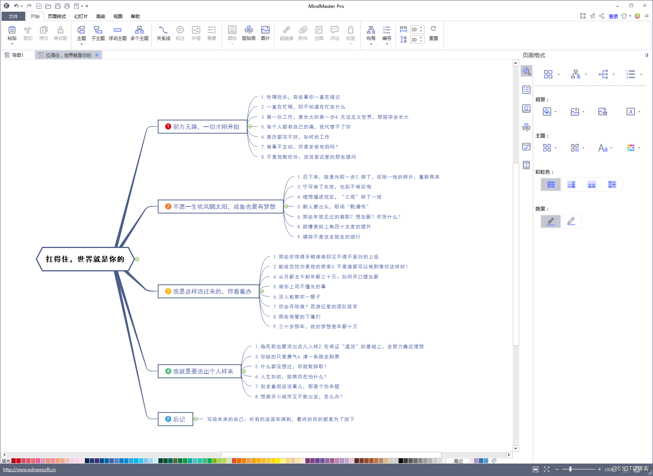The width and height of the screenshot is (653, 476).
Task: Collapse the central topic's branches
Action: 137,259
